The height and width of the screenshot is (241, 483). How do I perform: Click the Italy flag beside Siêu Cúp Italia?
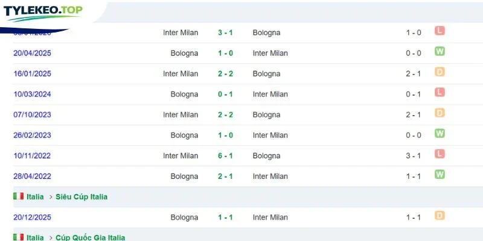coord(19,196)
